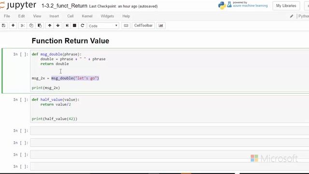Click highlighted msg_double("let's go") call
309x174 pixels.
point(75,78)
